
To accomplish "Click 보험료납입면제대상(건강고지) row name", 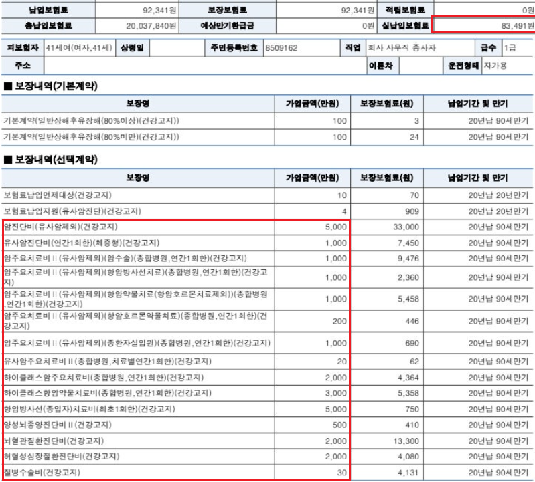I will [58, 195].
